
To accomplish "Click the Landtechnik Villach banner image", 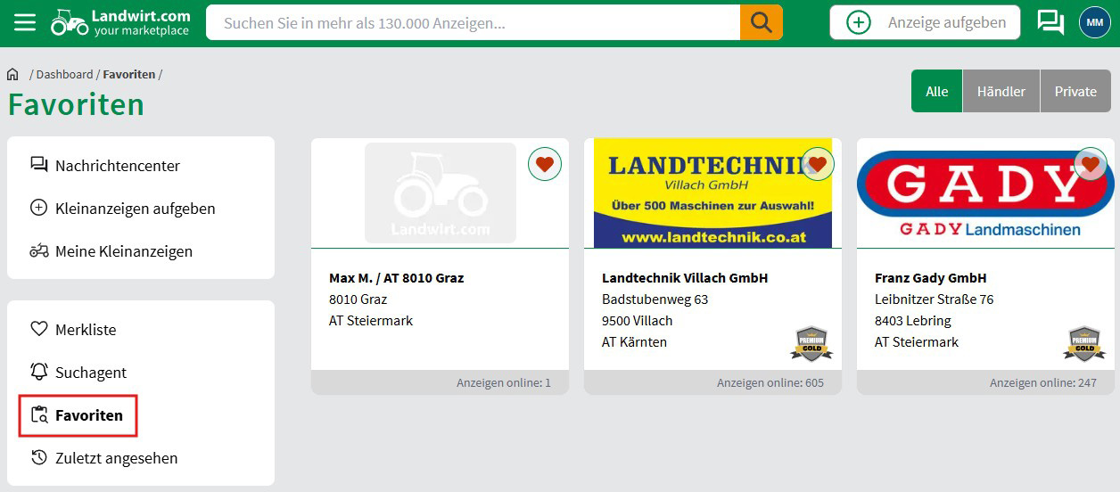I will click(x=712, y=193).
